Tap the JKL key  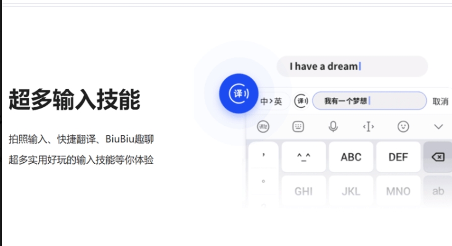(x=351, y=191)
